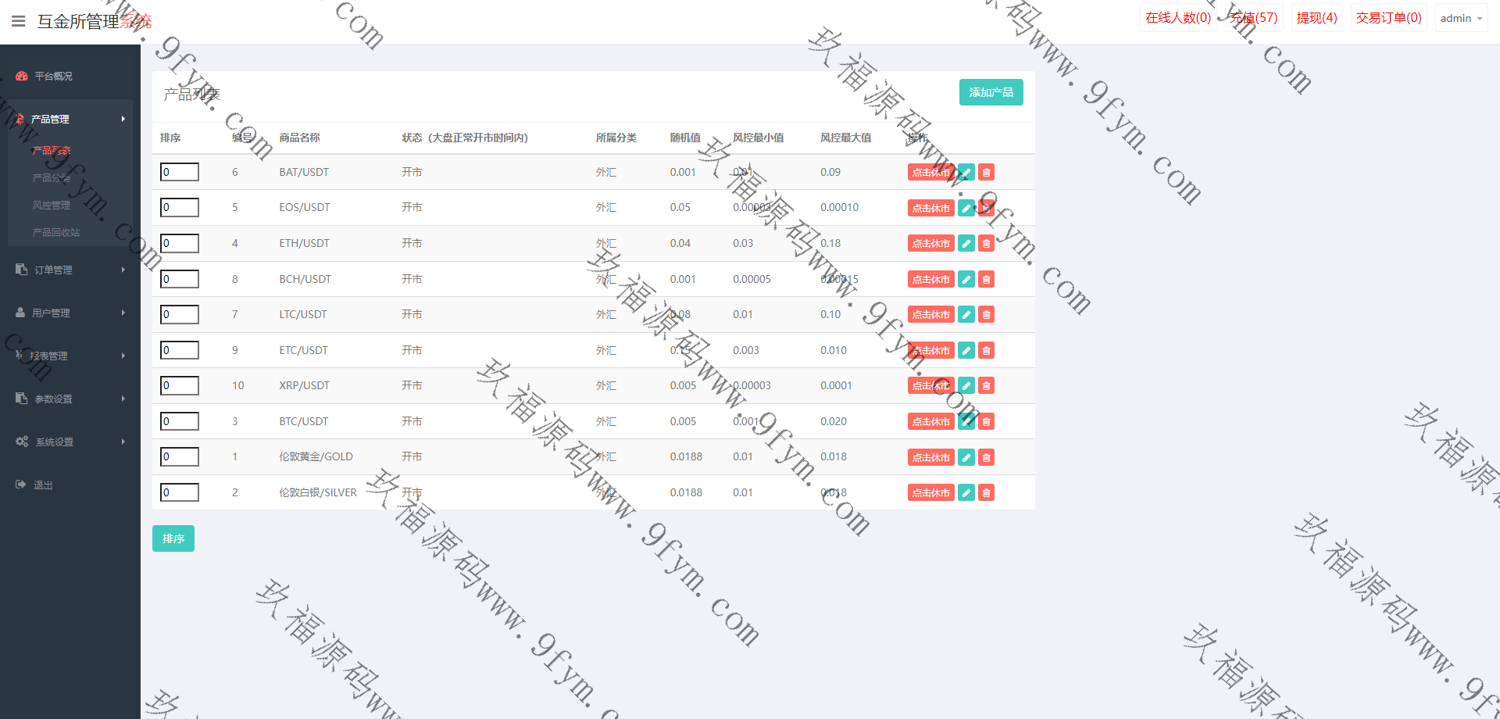1500x719 pixels.
Task: Click the edit pencil icon for LTC/USDT
Action: click(966, 315)
